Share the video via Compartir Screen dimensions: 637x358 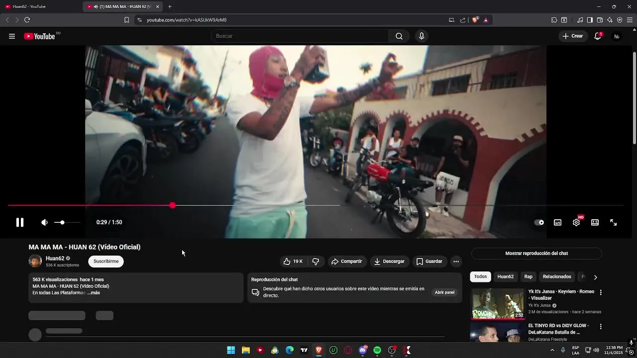[347, 261]
